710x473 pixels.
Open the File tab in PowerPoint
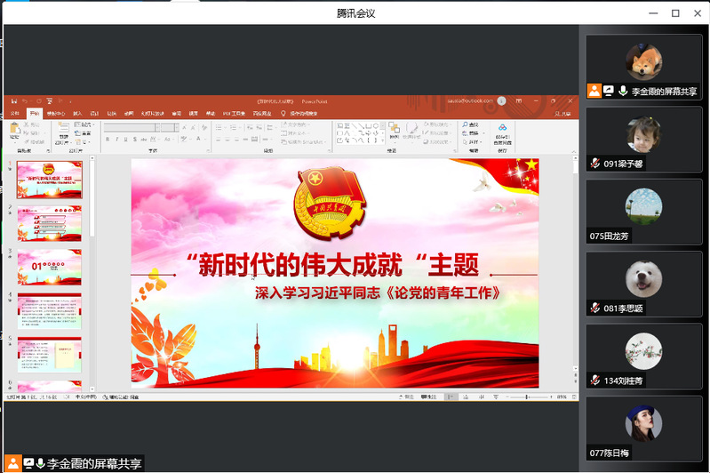tap(15, 113)
